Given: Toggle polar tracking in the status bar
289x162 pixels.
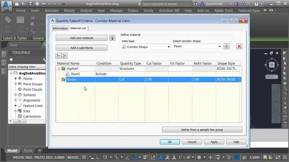Looking at the screenshot, I should [x=105, y=157].
